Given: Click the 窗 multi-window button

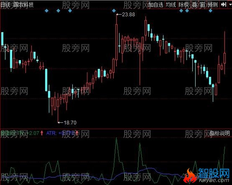Looking at the screenshot, I should [202, 5].
